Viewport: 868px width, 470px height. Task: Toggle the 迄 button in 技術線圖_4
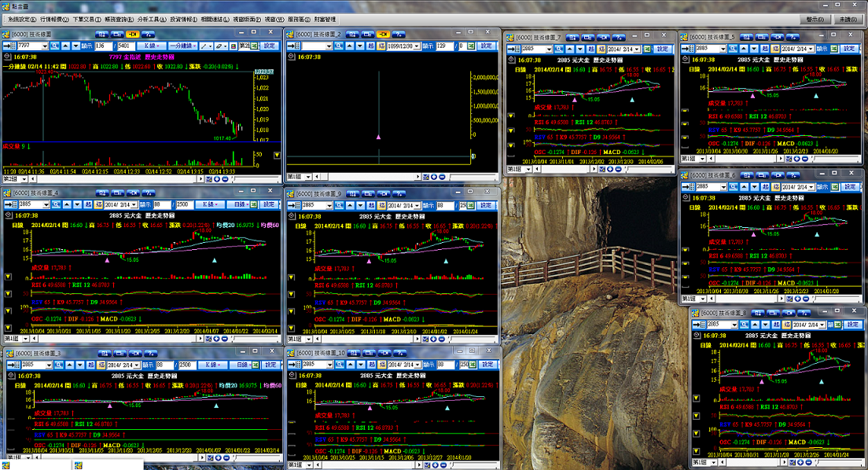98,204
